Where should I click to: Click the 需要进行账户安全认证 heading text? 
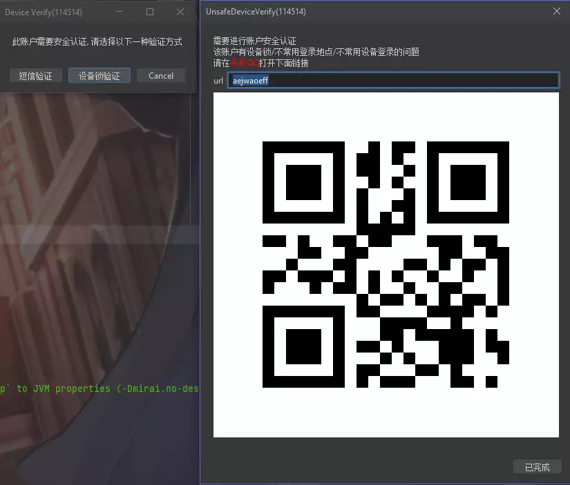[254, 41]
